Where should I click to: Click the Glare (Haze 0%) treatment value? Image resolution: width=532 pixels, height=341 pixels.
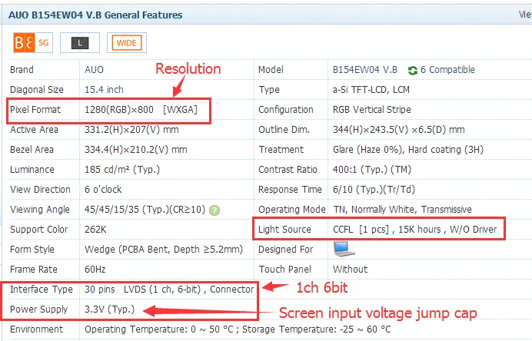point(408,150)
